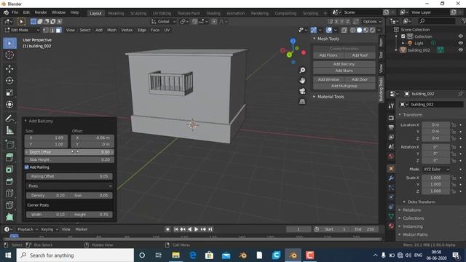Toggle the Add Railing checkbox
This screenshot has height=262, width=466.
tap(27, 167)
